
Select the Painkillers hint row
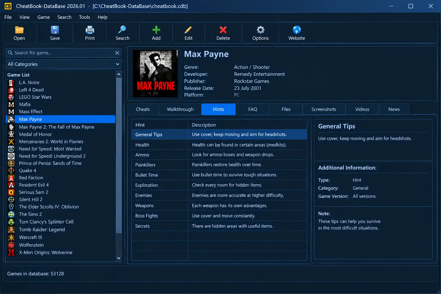(x=219, y=165)
